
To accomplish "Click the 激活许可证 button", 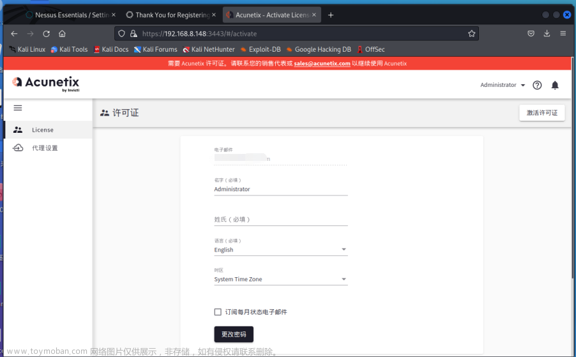I will (542, 113).
